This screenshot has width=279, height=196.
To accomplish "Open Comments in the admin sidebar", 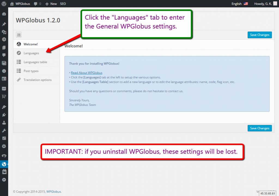I will click(4, 55).
